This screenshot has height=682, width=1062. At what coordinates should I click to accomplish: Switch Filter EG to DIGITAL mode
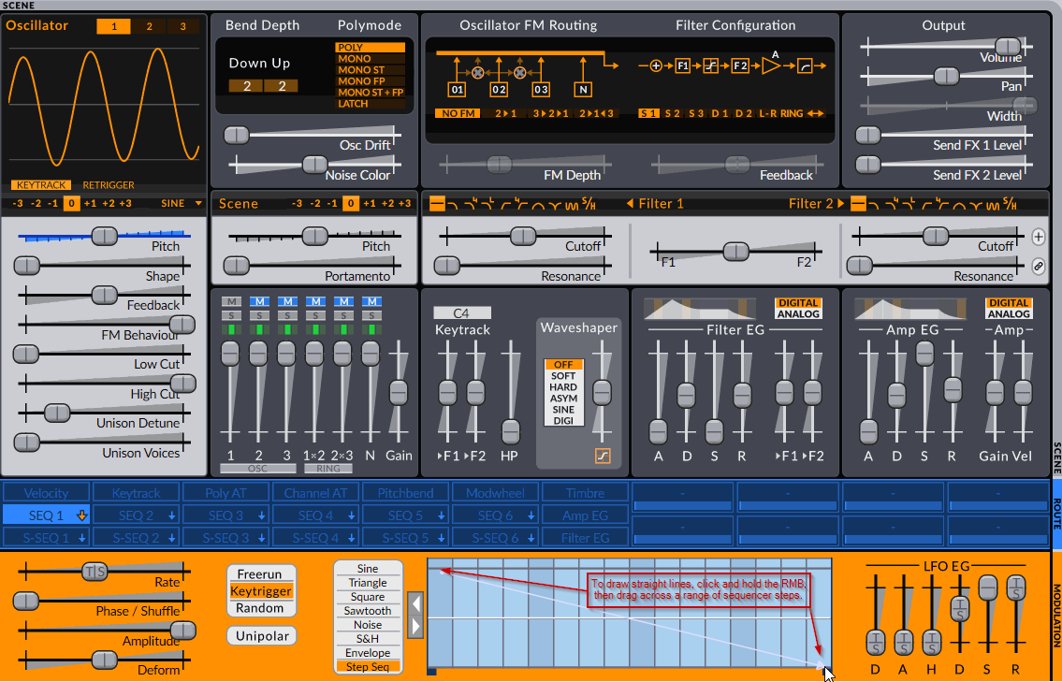798,303
